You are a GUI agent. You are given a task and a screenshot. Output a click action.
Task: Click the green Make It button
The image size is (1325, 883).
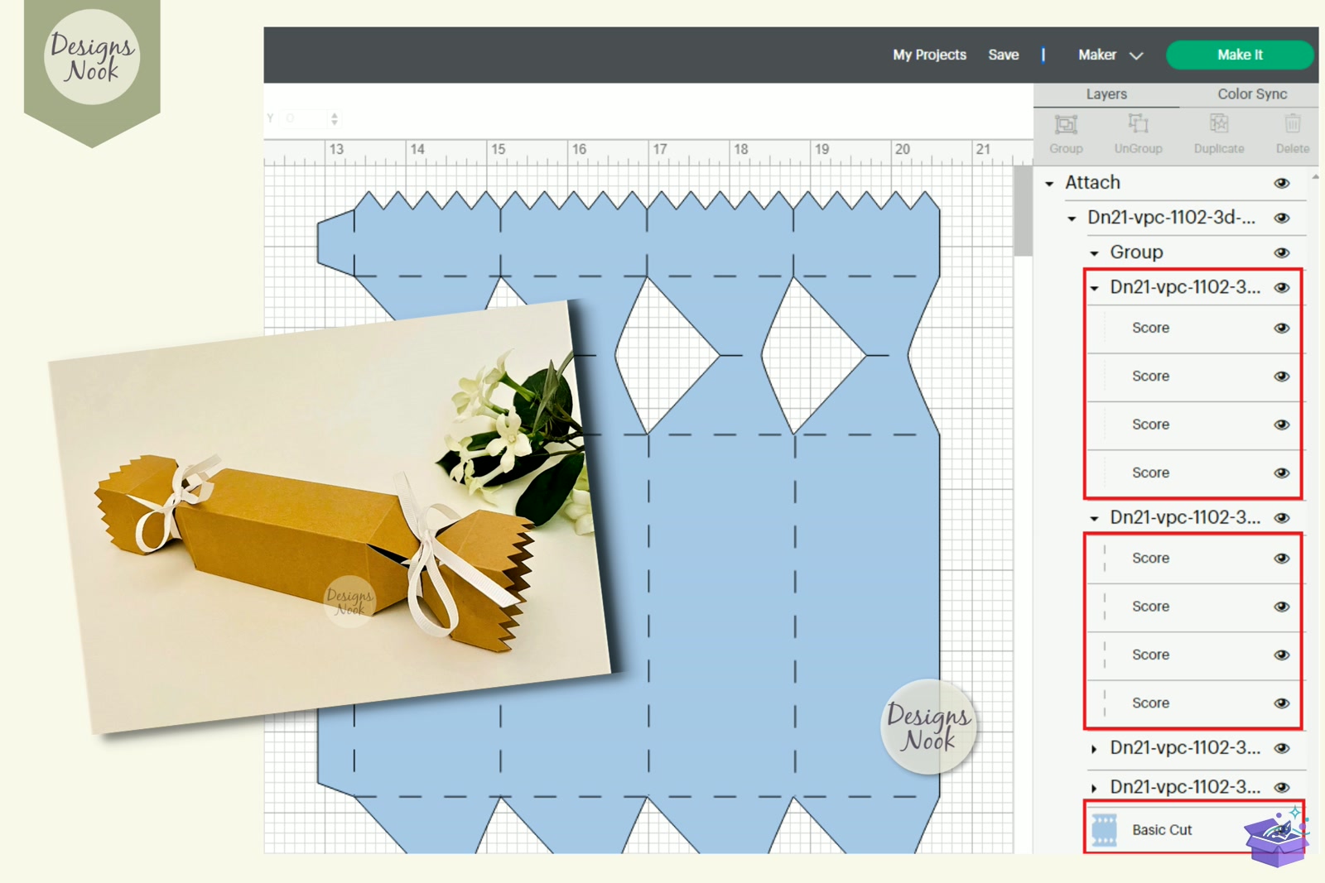point(1239,55)
